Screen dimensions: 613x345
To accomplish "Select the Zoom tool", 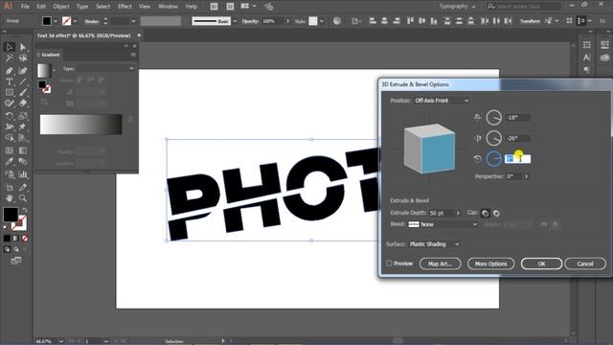I will (23, 198).
